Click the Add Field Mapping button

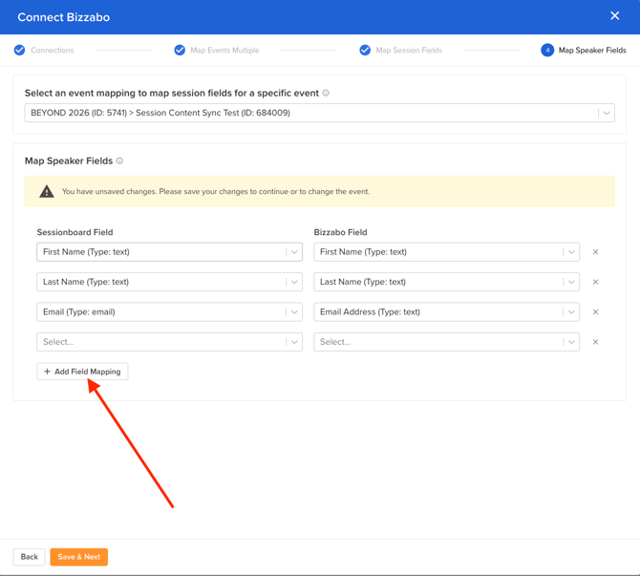click(82, 372)
